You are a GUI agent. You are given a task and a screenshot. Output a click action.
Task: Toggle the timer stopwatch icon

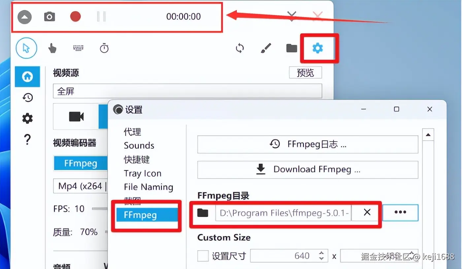(104, 48)
